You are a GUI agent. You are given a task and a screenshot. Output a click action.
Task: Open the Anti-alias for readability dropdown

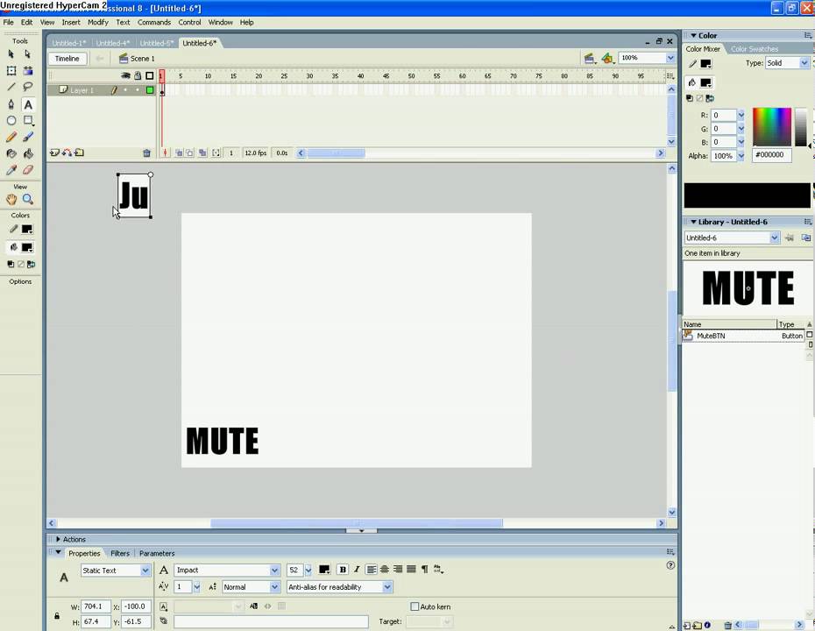click(x=387, y=587)
